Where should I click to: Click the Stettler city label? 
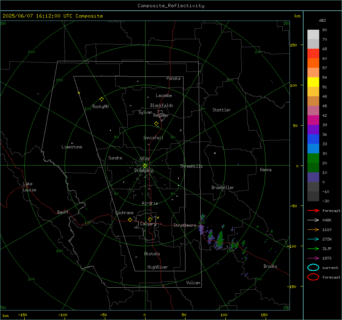click(x=222, y=110)
